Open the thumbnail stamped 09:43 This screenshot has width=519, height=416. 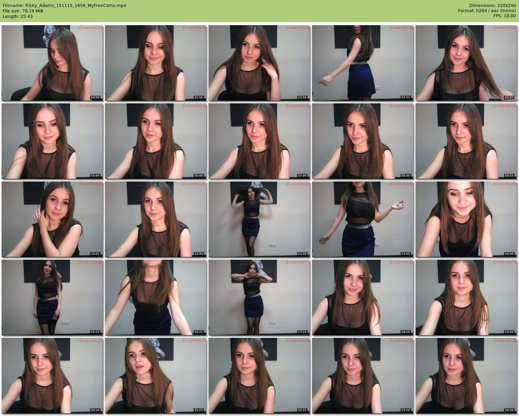click(466, 141)
